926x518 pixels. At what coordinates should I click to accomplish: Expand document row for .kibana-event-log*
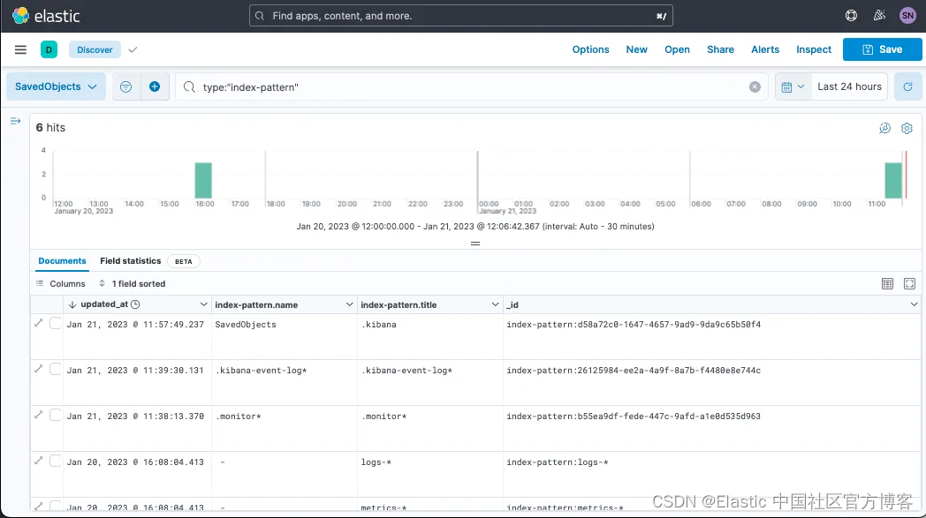click(39, 370)
